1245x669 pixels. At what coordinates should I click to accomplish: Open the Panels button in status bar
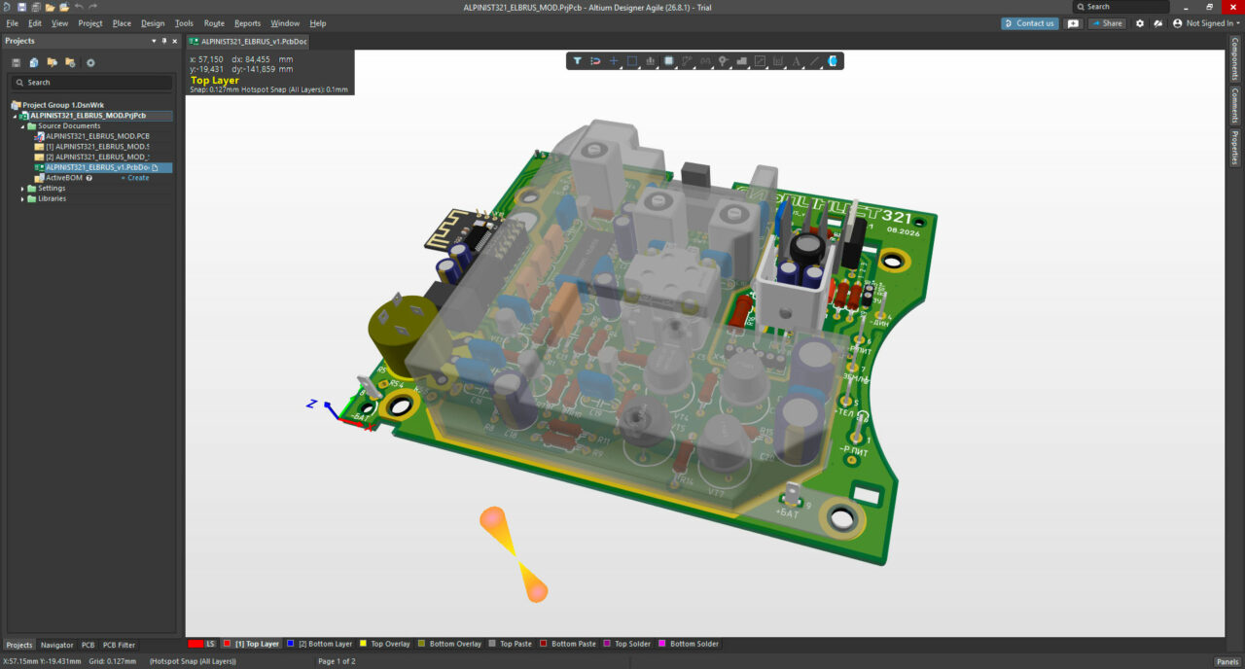click(1227, 661)
